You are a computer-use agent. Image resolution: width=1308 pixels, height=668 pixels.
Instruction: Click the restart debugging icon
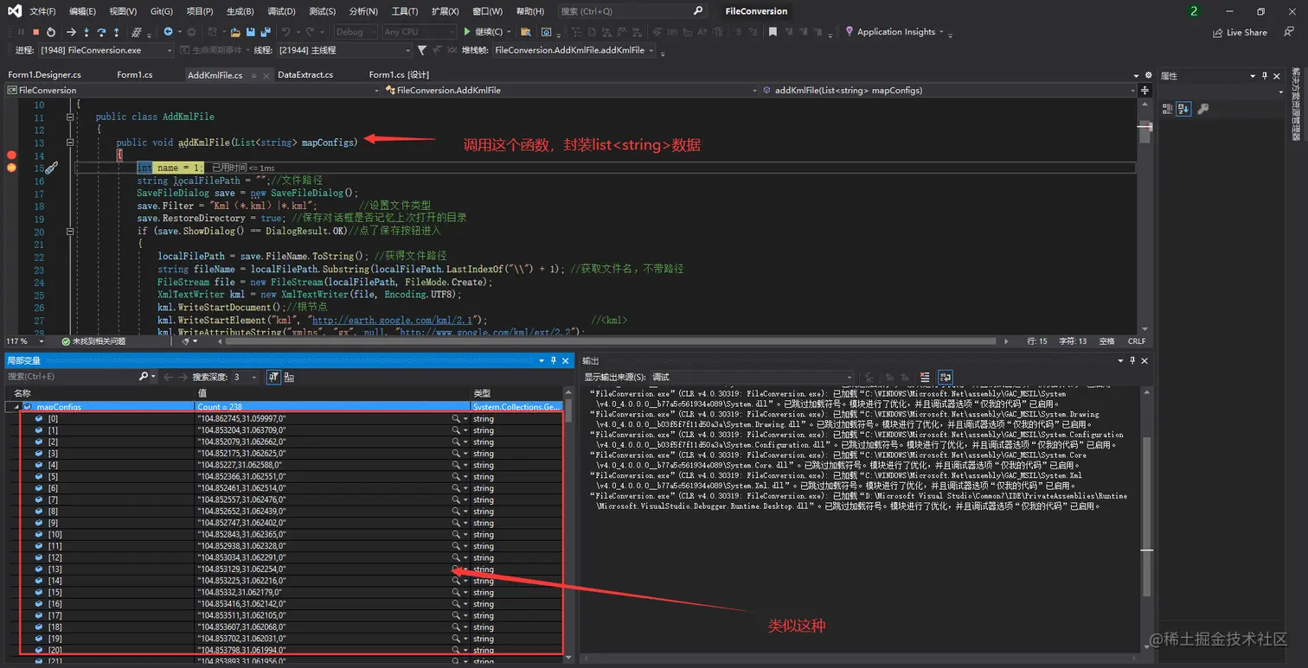51,32
